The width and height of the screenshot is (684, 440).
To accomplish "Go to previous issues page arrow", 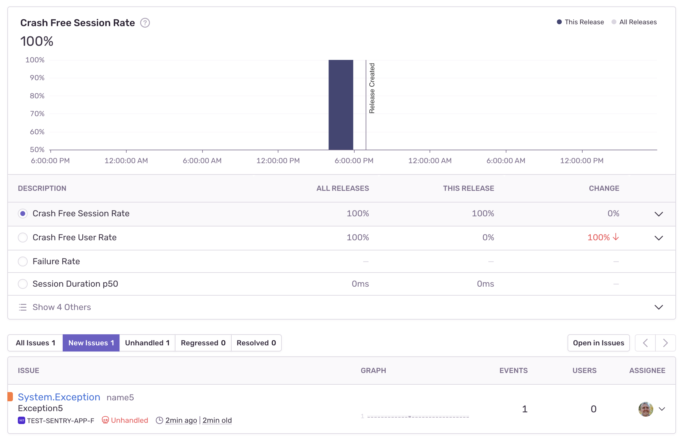I will click(645, 343).
